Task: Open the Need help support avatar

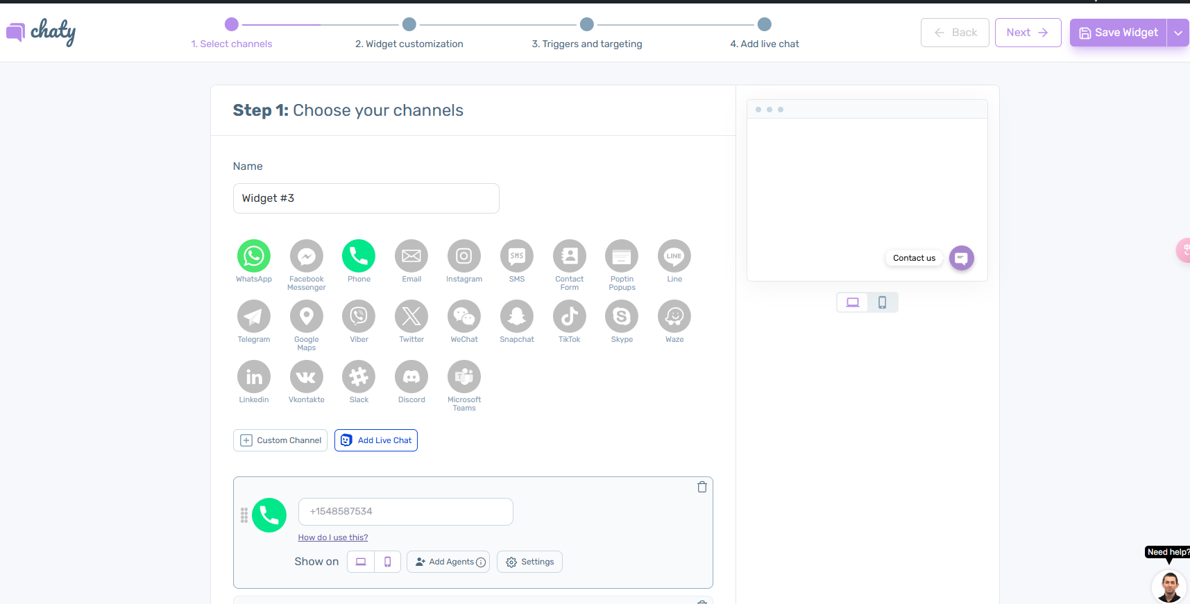Action: tap(1169, 587)
